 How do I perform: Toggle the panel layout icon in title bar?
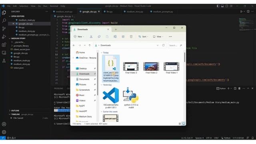(222, 6)
